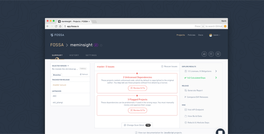Screen dimensions: 264x134
Task: Open the kevin user menu arrow
Action: point(220,35)
